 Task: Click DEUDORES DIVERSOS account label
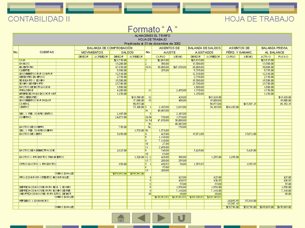point(32,77)
